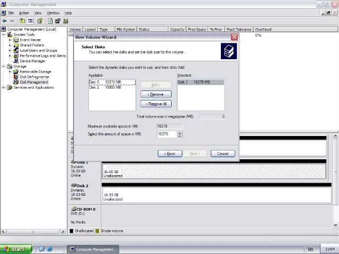This screenshot has width=339, height=254.
Task: Sort by the Capacity column header
Action: [x=177, y=30]
